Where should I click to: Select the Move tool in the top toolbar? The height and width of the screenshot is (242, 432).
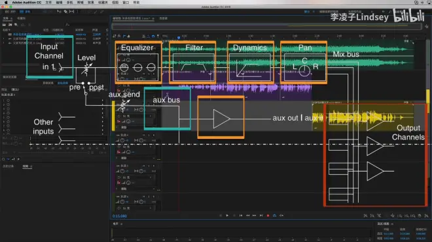59,12
